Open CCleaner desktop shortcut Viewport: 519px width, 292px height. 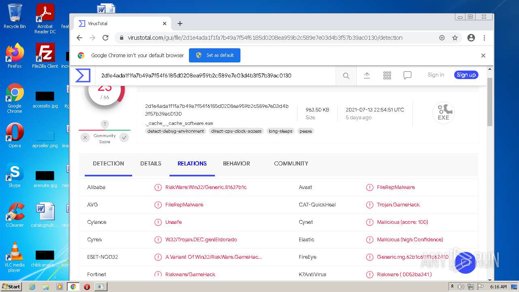coord(15,215)
